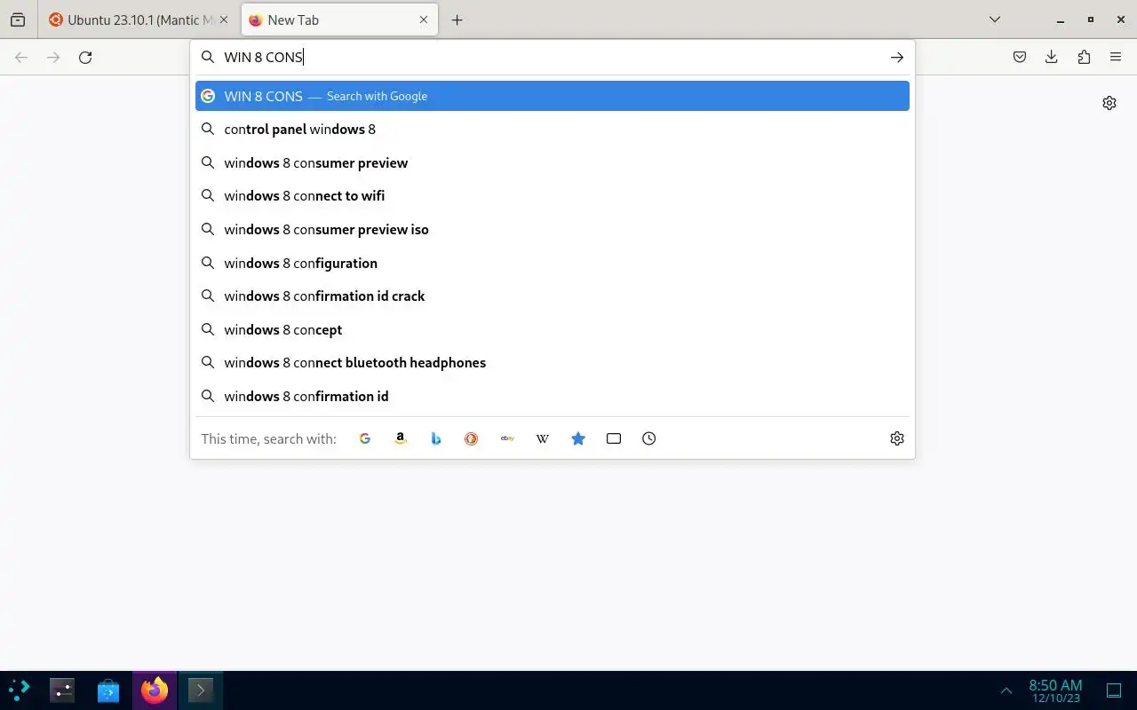Select 'windows 8 connect bluetooth headphones' suggestion
This screenshot has height=710, width=1137.
[553, 362]
